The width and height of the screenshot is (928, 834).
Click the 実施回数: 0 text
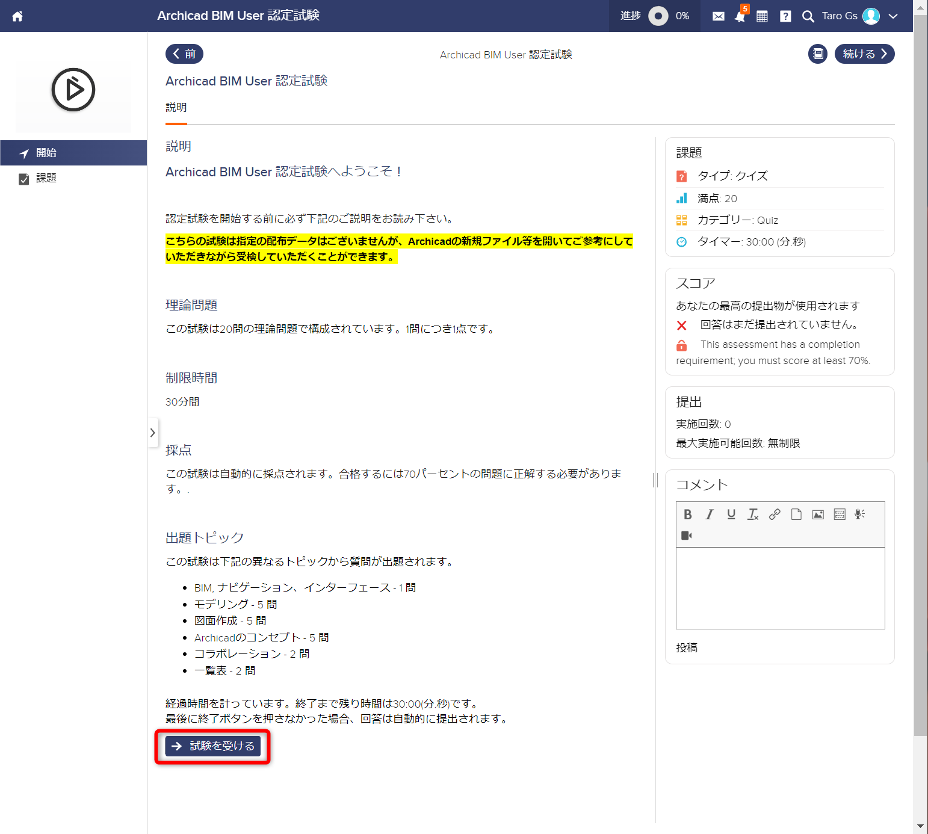[703, 424]
